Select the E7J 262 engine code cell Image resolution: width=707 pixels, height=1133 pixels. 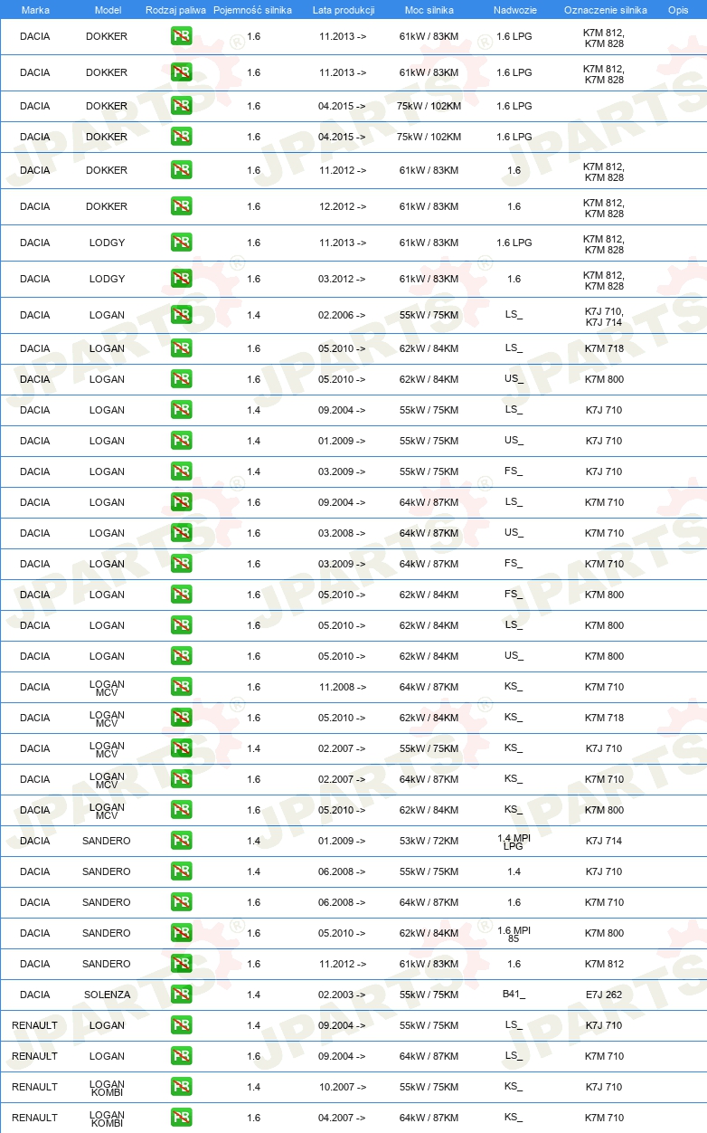tap(604, 995)
